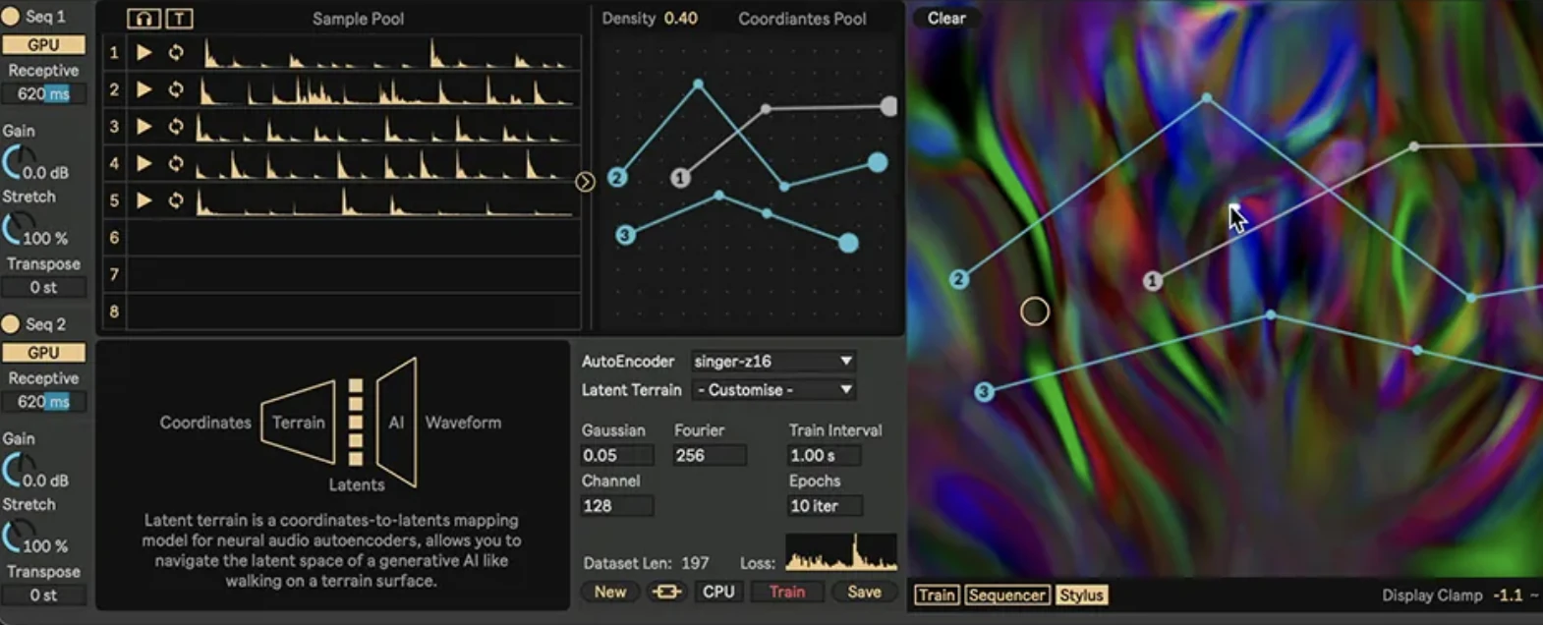Toggle the GPU button for Seq 1
1543x625 pixels.
43,44
